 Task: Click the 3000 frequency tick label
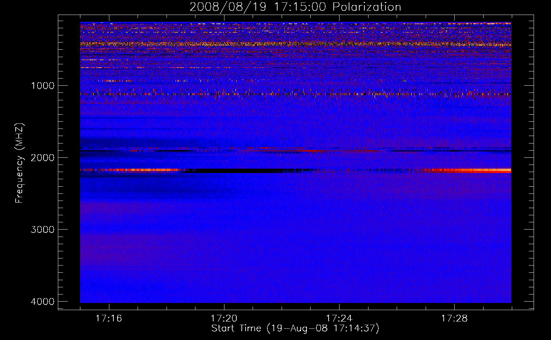click(x=43, y=230)
